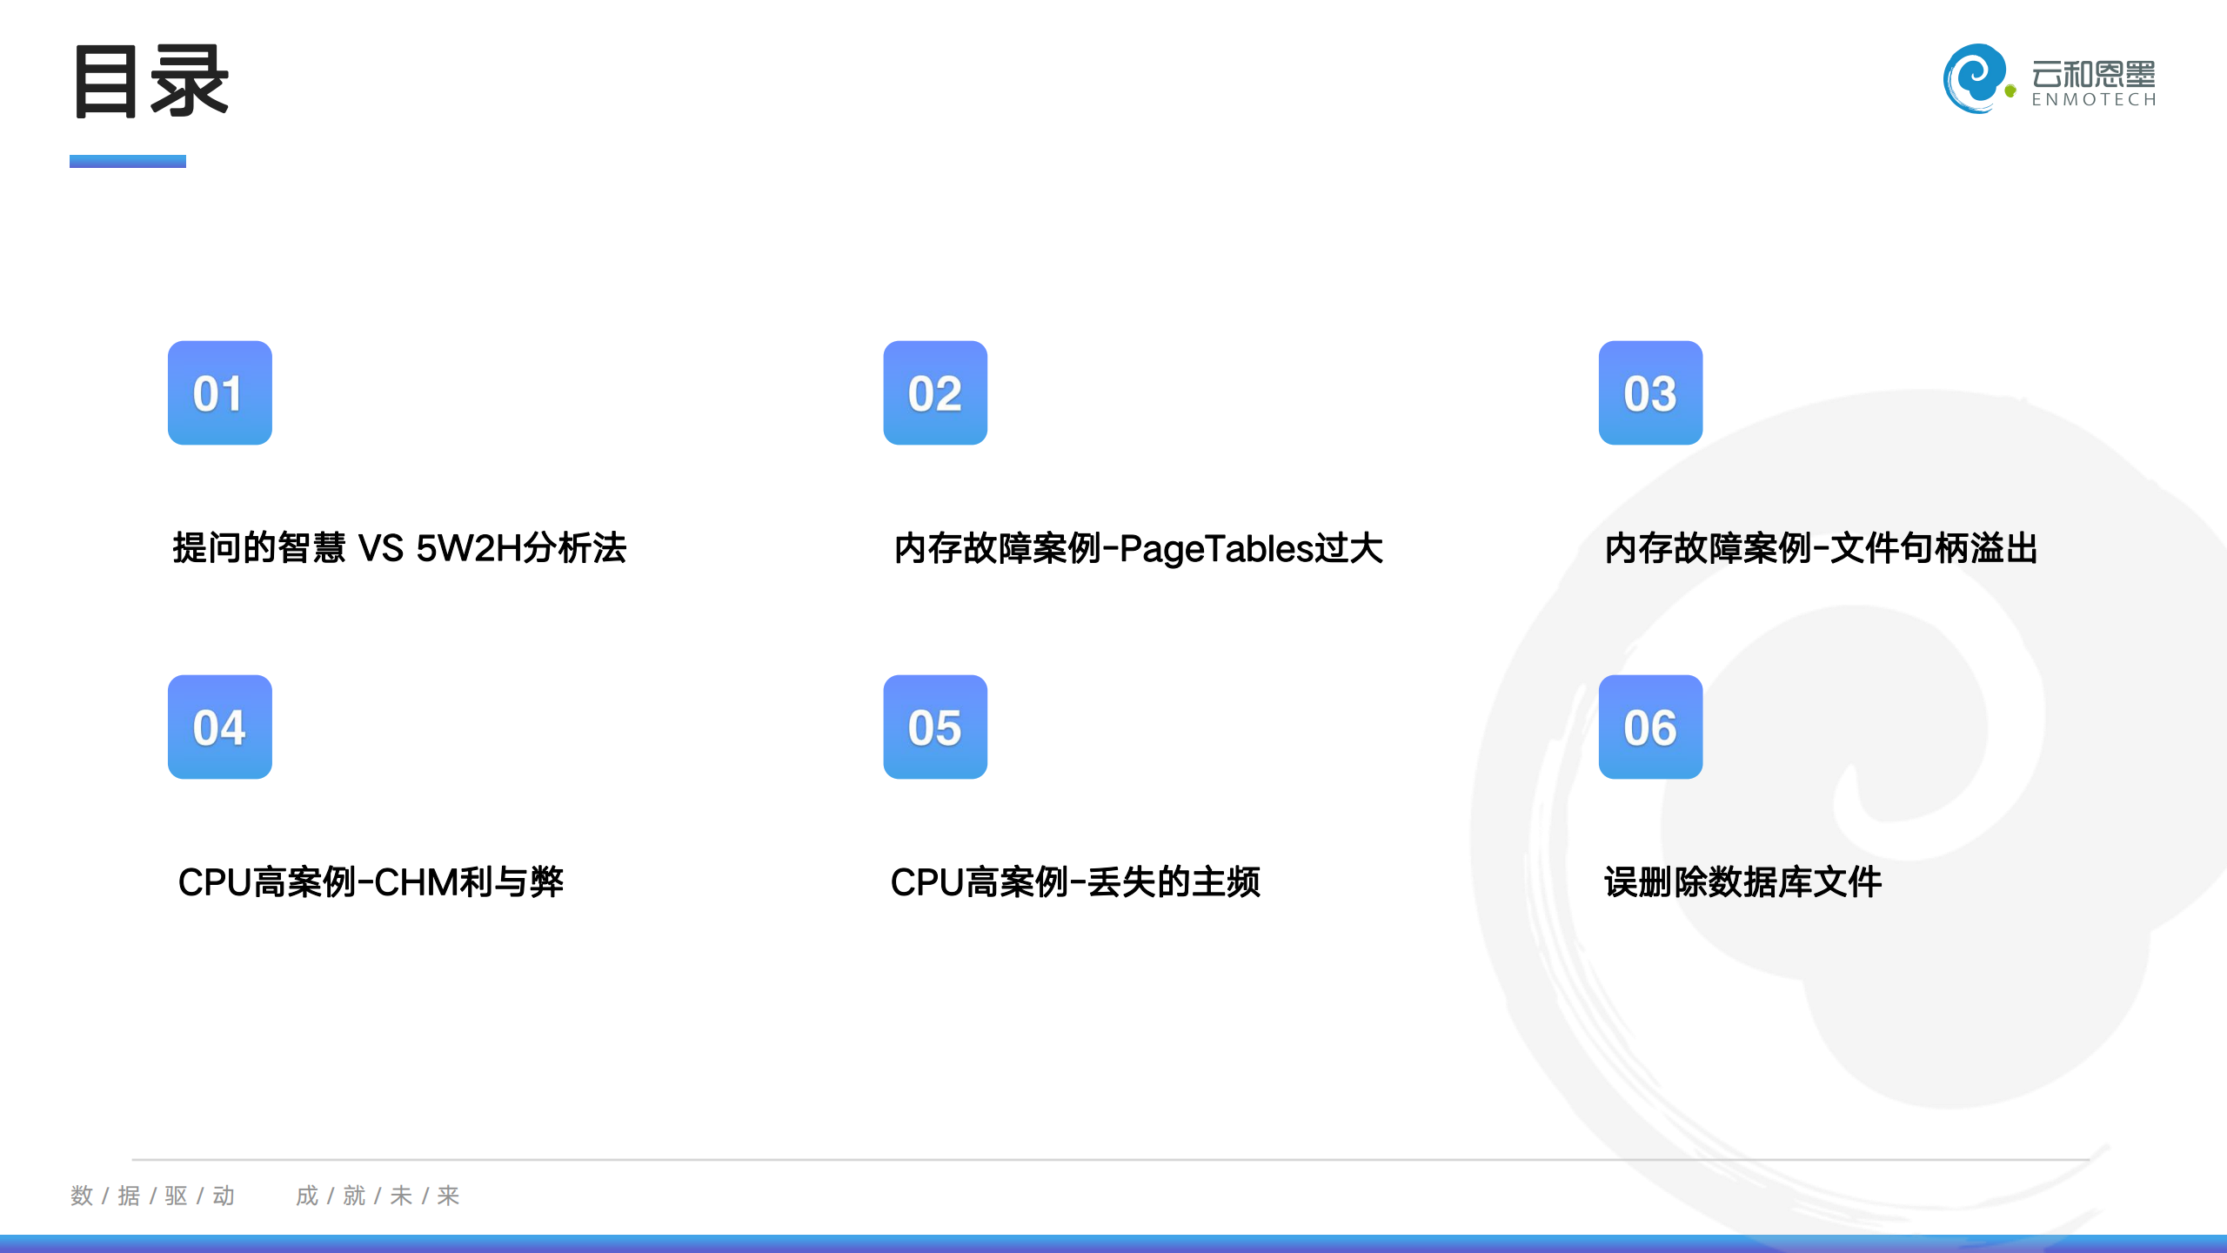Click the 04 numbered badge
Image resolution: width=2227 pixels, height=1253 pixels.
(219, 727)
